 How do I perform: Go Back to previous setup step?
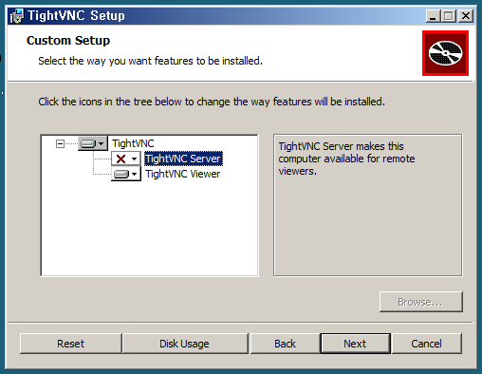coord(285,344)
